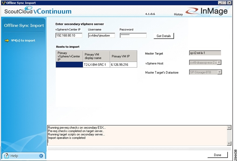This screenshot has width=237, height=161.
Task: Click the Offline Sync Import title bar icon
Action: coord(4,3)
